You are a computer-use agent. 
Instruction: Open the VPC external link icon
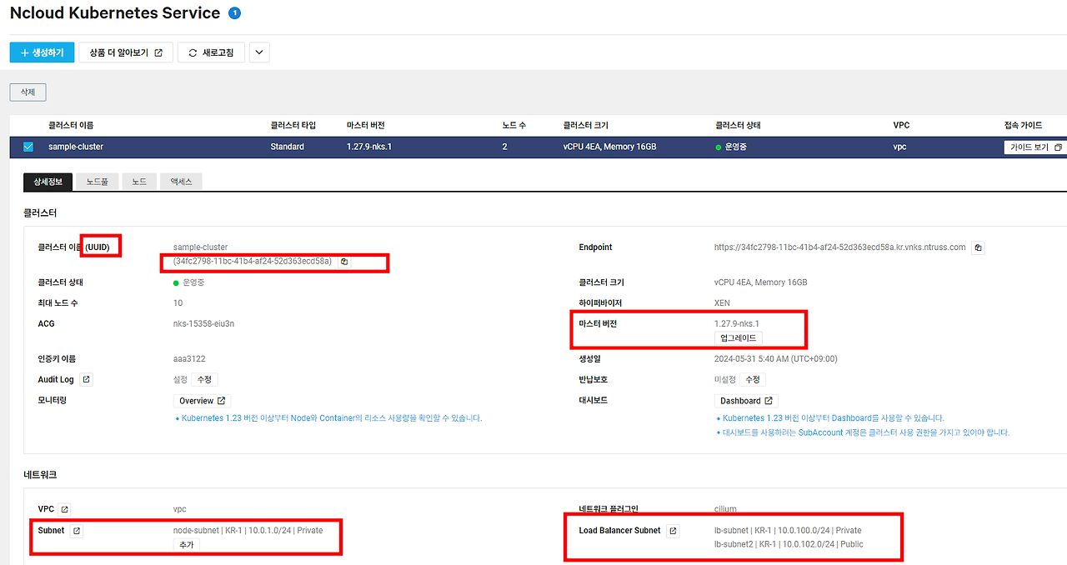pyautogui.click(x=64, y=509)
